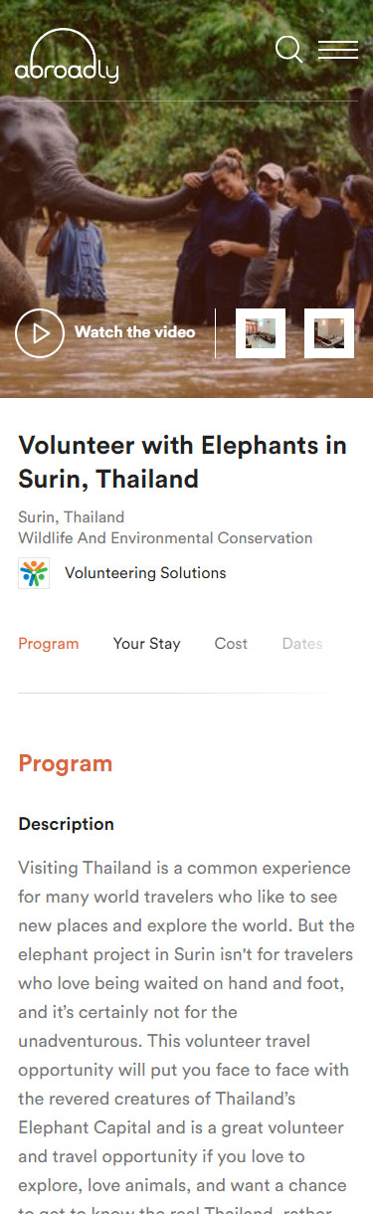The height and width of the screenshot is (1214, 373).
Task: Click the Volunteering Solutions logo icon
Action: click(x=34, y=573)
